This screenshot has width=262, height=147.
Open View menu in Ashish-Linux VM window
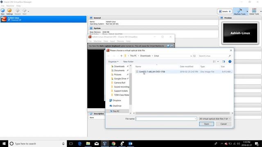(106, 41)
